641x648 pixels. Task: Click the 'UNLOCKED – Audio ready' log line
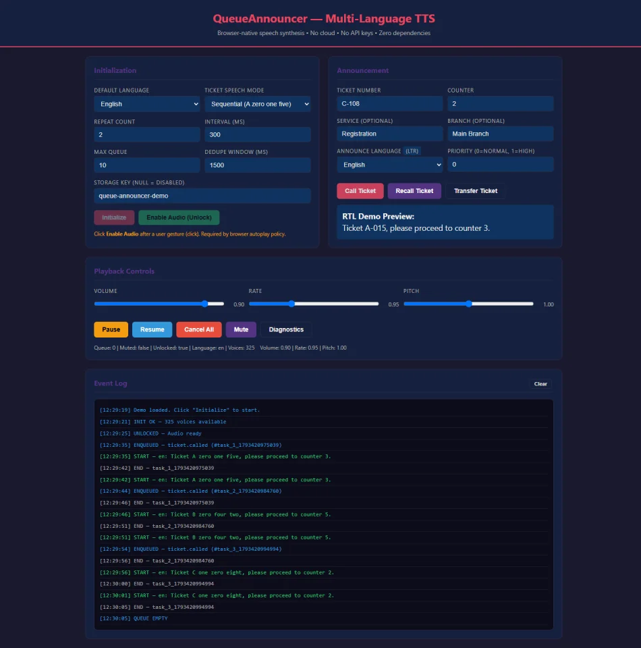point(323,433)
